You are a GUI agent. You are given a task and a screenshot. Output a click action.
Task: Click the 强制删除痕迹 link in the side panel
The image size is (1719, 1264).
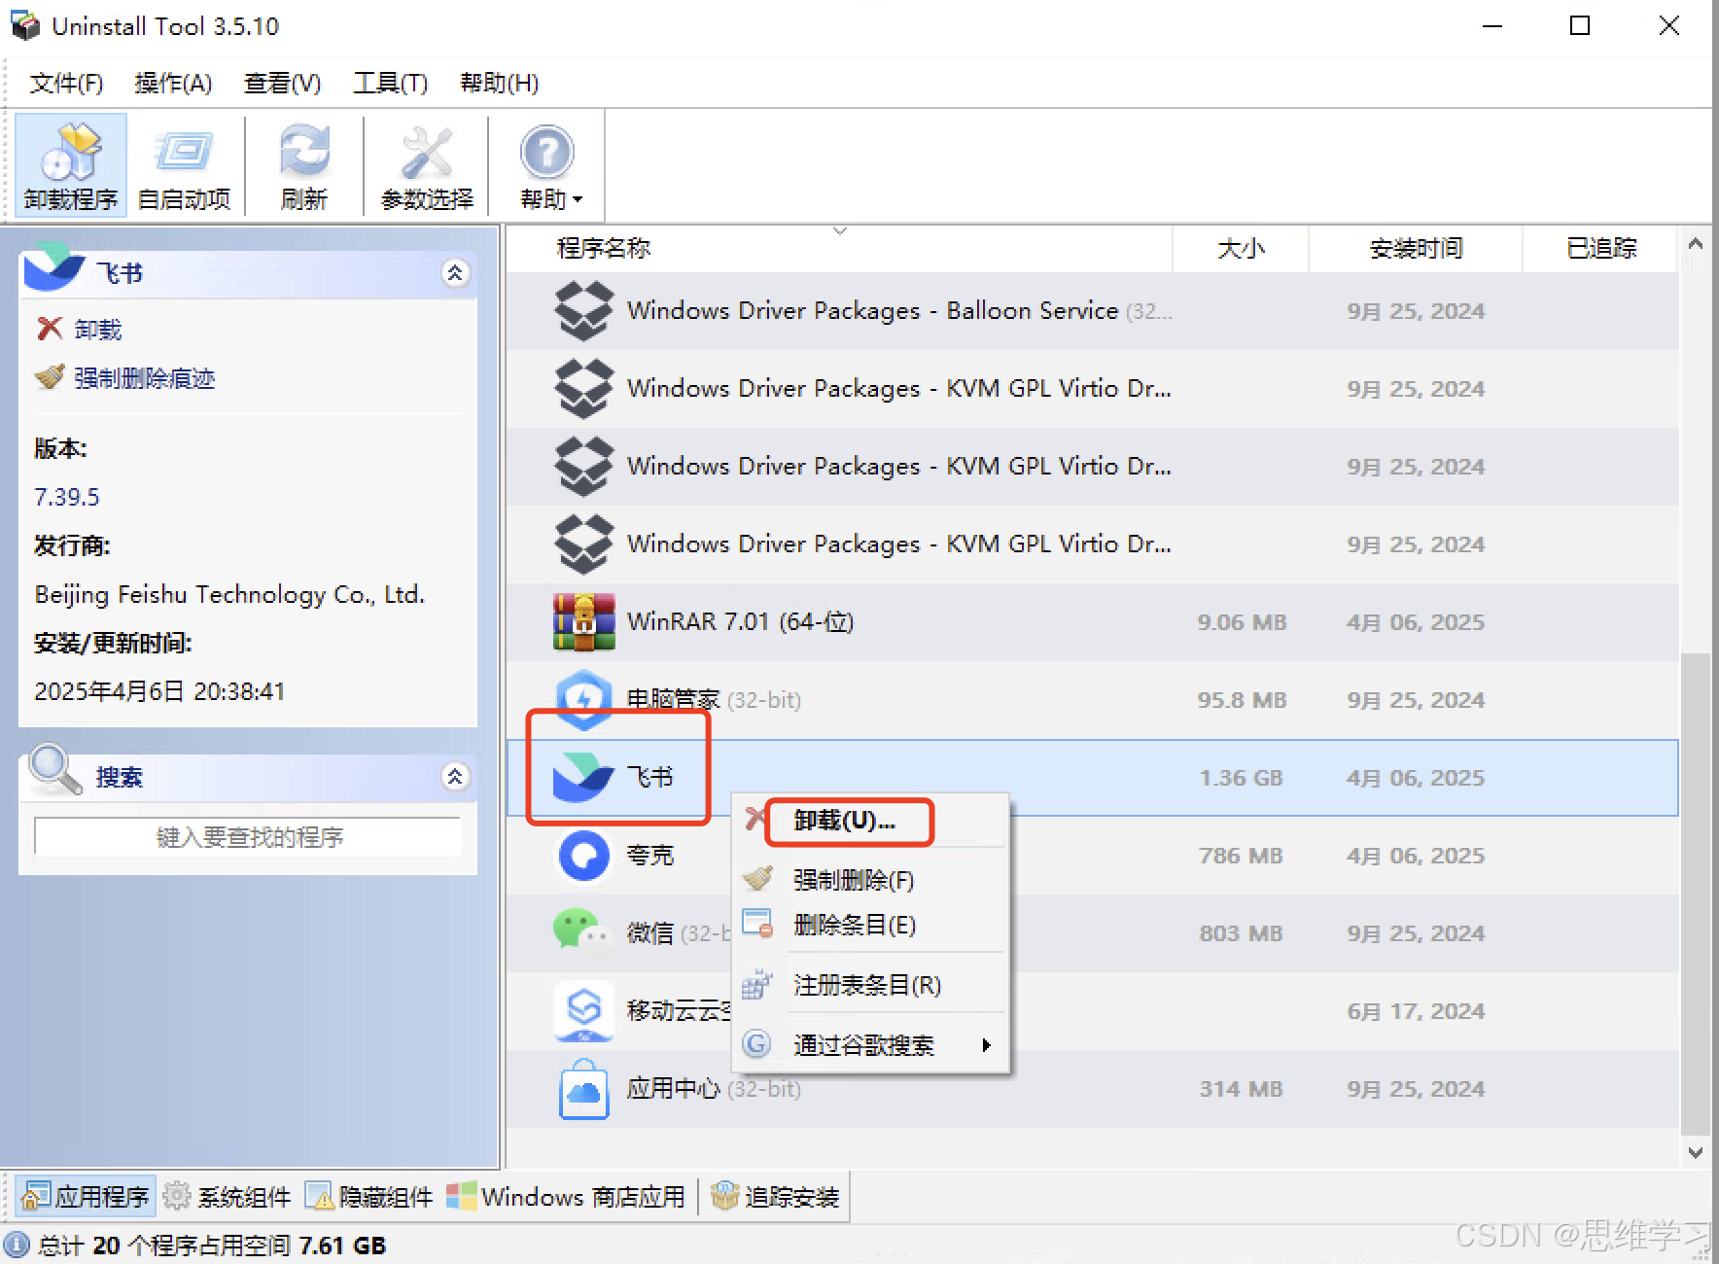(x=145, y=377)
